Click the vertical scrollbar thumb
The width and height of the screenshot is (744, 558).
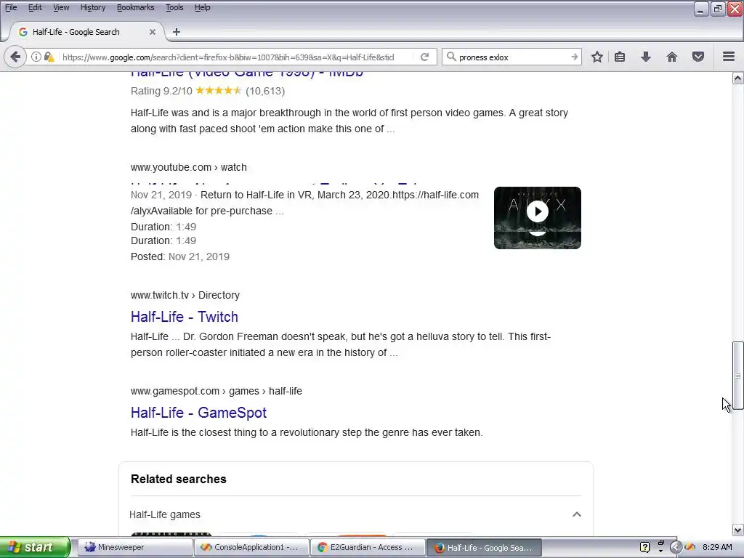[x=738, y=376]
